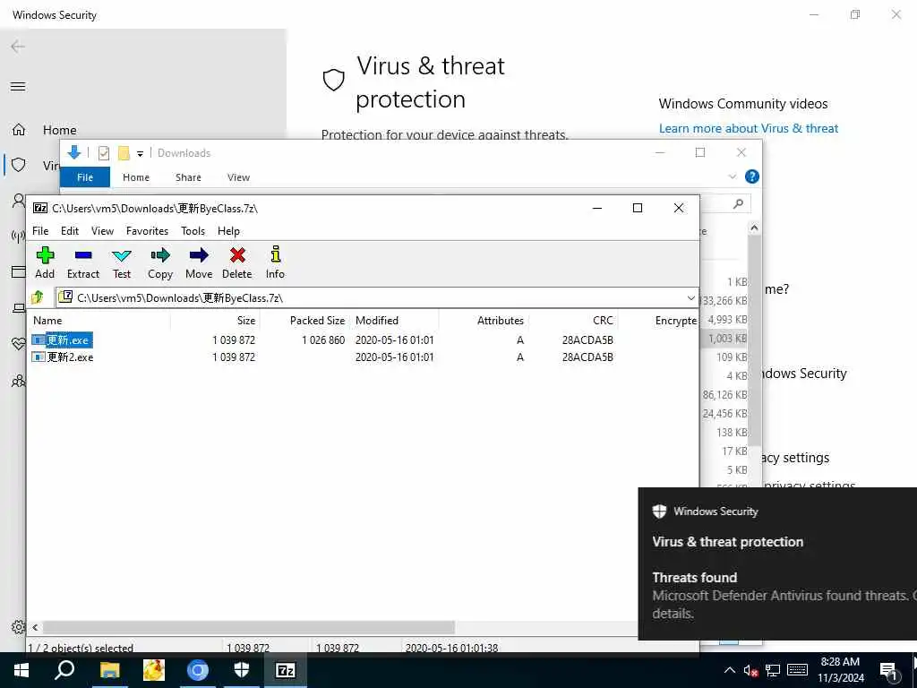Open the 7-Zip View menu

(102, 231)
